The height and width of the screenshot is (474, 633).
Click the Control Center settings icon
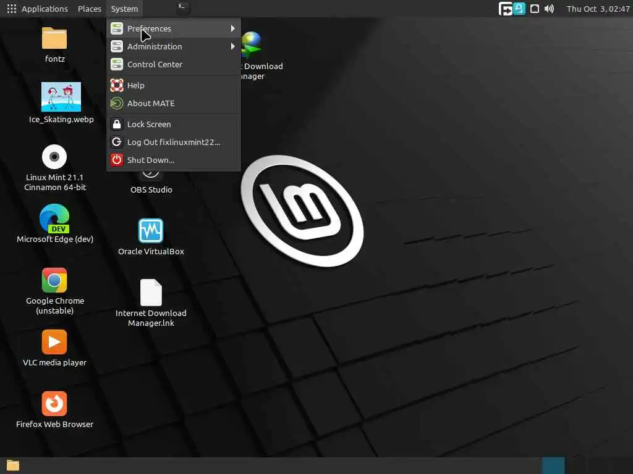point(117,64)
